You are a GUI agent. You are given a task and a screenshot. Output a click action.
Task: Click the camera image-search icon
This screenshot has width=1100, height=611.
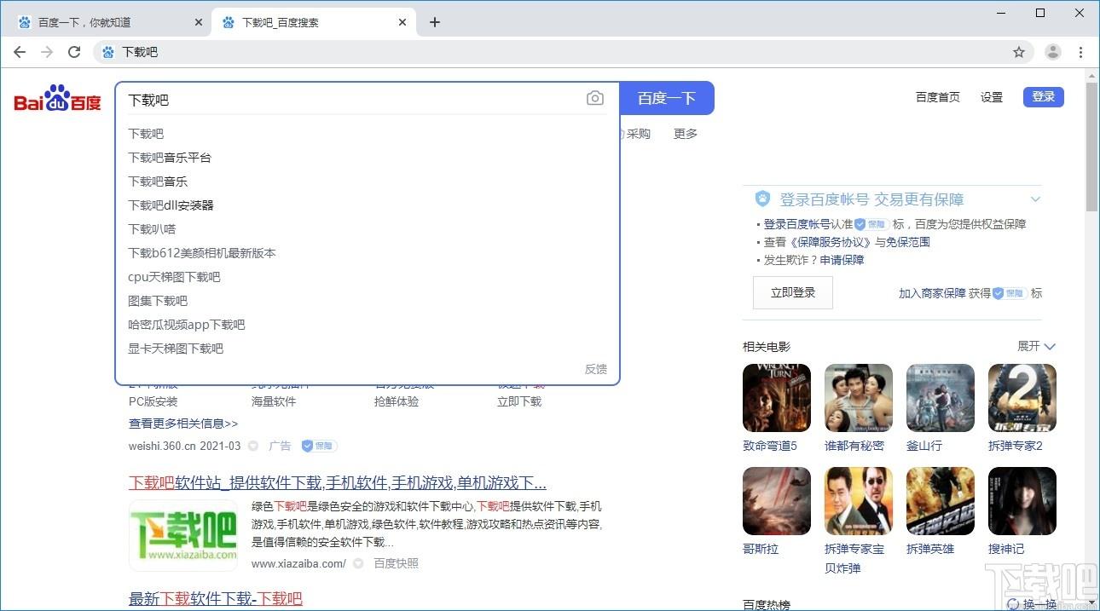click(x=595, y=99)
